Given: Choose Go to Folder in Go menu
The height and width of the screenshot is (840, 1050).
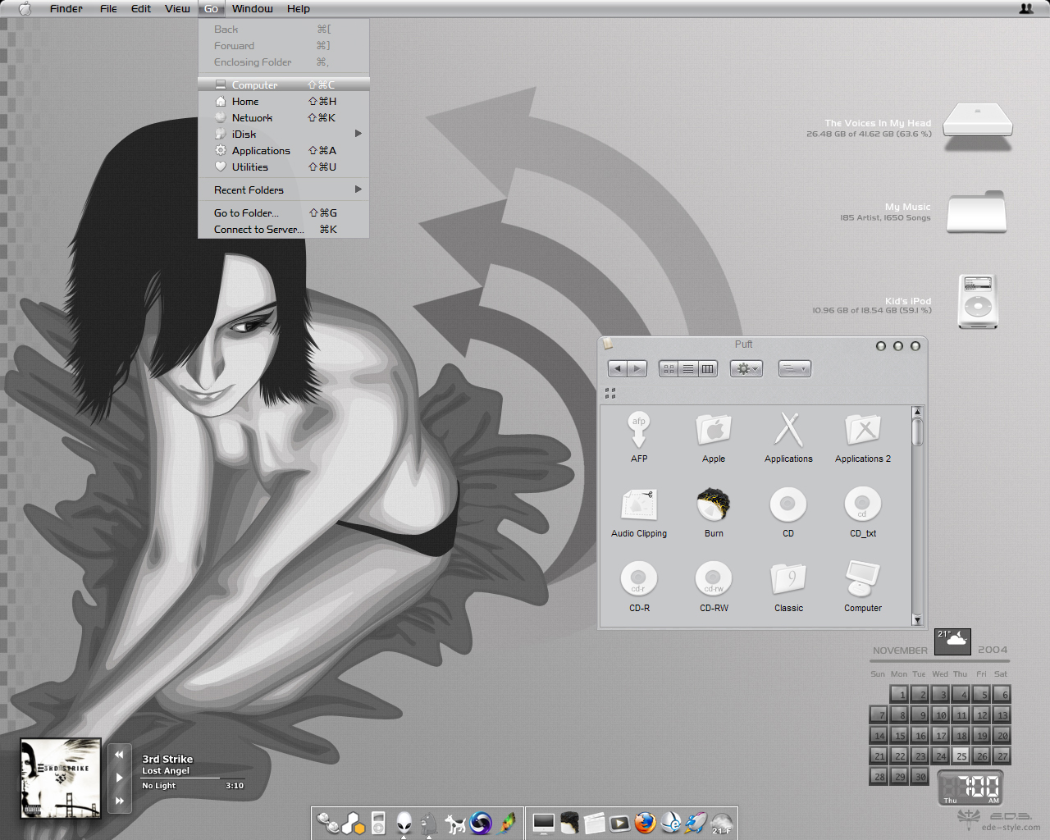Looking at the screenshot, I should click(284, 212).
